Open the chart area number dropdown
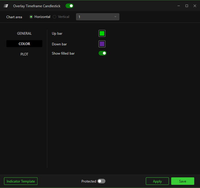 pos(97,17)
